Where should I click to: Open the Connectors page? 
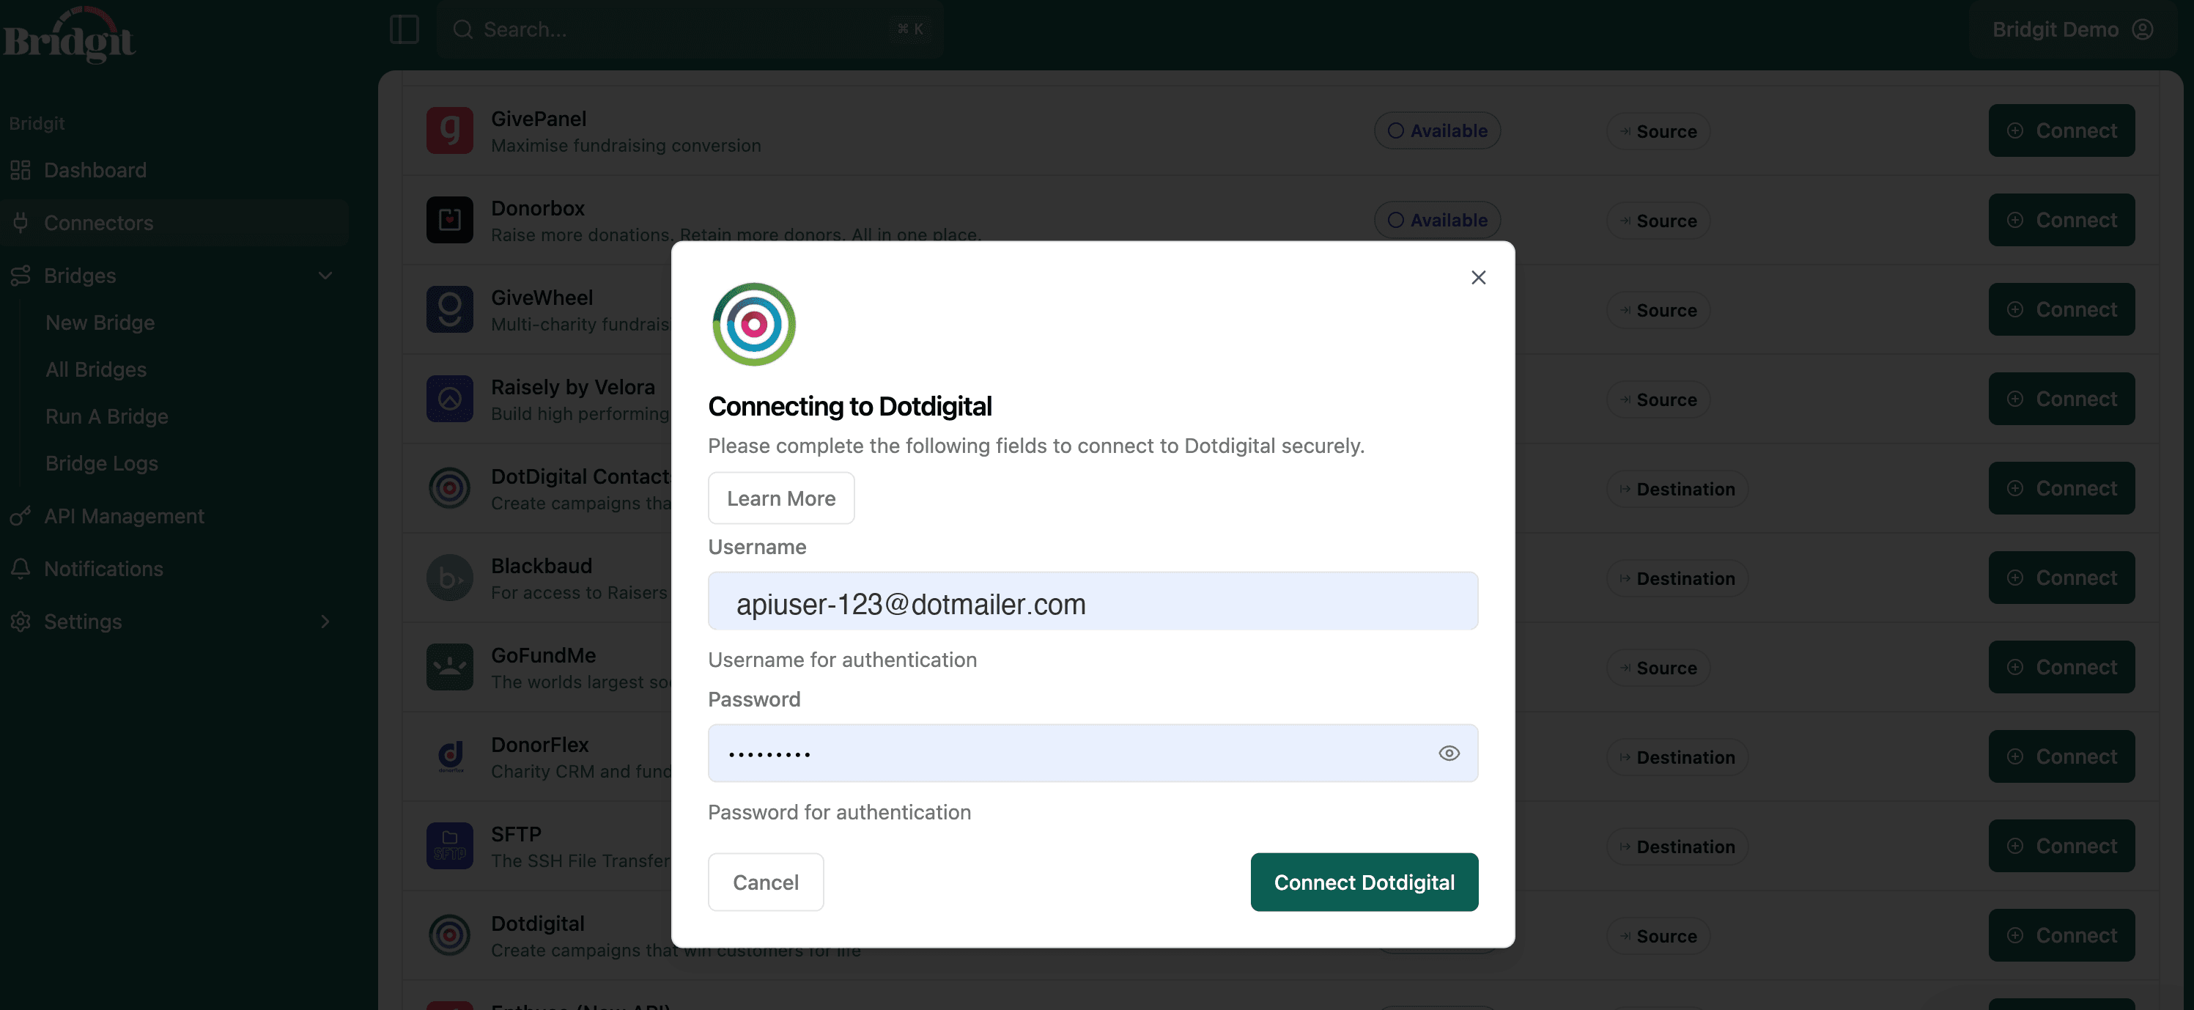(174, 222)
